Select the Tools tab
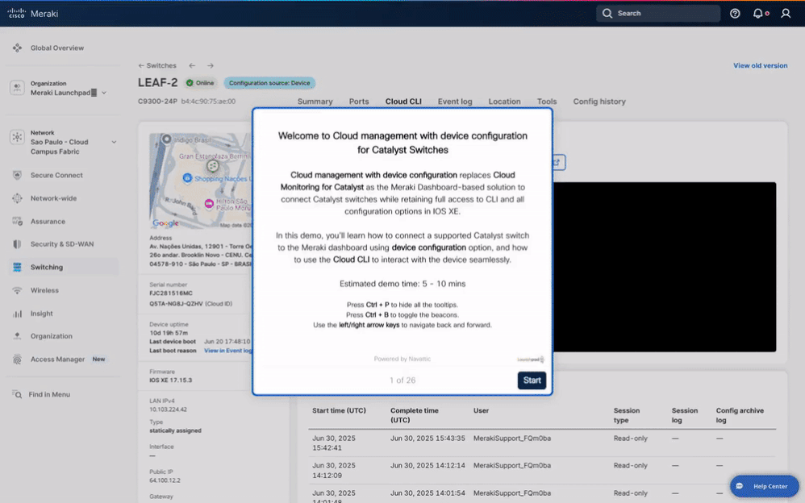The width and height of the screenshot is (805, 503). [x=547, y=102]
